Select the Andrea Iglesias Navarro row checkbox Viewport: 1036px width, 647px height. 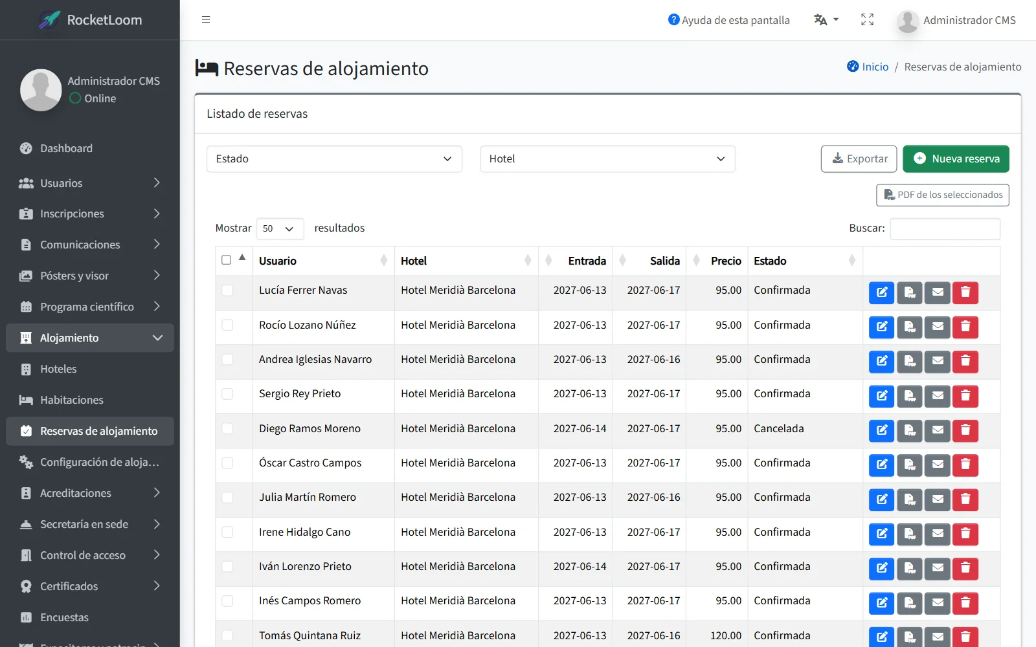coord(227,359)
